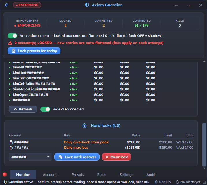The image size is (207, 185).
Task: Click the alerts bell icon
Action: coord(178,182)
